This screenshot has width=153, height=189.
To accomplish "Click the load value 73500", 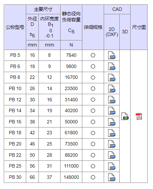I will point(71,144).
